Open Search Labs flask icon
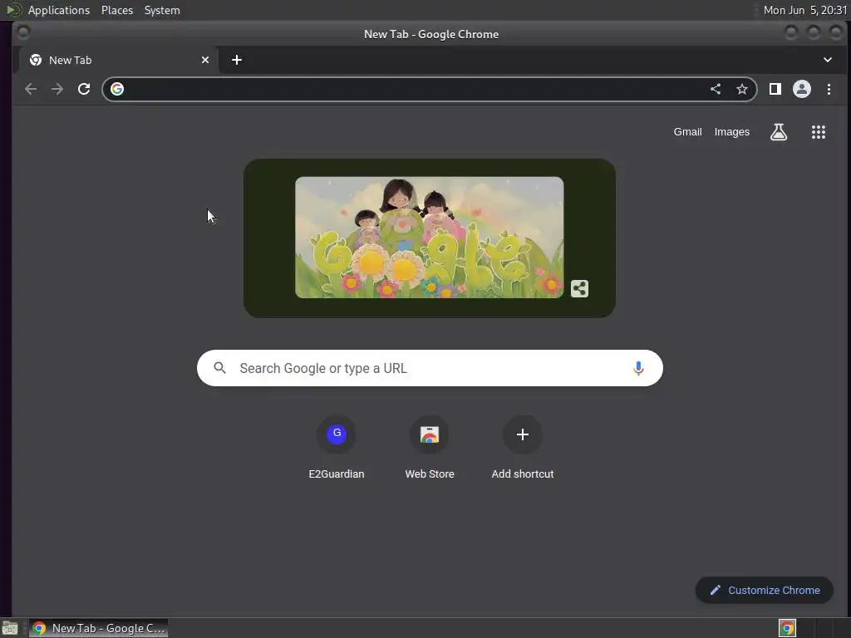The image size is (851, 638). tap(779, 132)
